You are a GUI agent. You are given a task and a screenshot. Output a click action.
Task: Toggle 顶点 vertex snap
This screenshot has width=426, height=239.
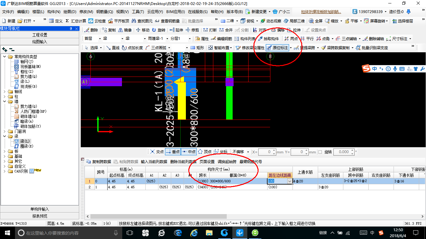pyautogui.click(x=205, y=152)
